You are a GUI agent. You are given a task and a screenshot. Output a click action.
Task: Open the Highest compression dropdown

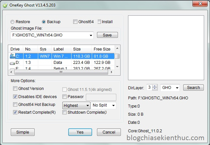tap(88, 106)
